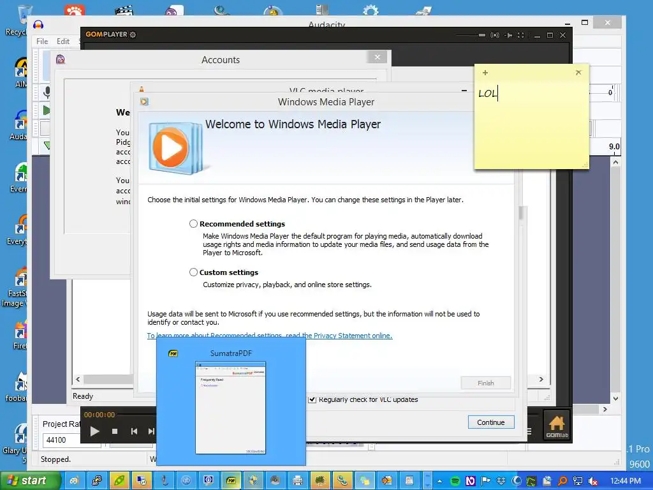Click the SumatraPDF taskbar icon
Screen dimensions: 653x490
tap(231, 481)
